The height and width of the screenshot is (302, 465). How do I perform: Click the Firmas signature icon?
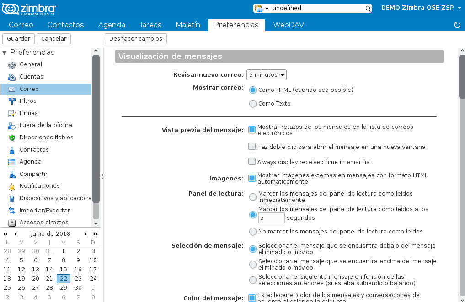coord(12,113)
